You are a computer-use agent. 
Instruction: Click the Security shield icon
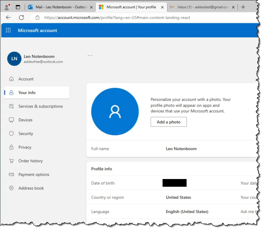point(11,133)
